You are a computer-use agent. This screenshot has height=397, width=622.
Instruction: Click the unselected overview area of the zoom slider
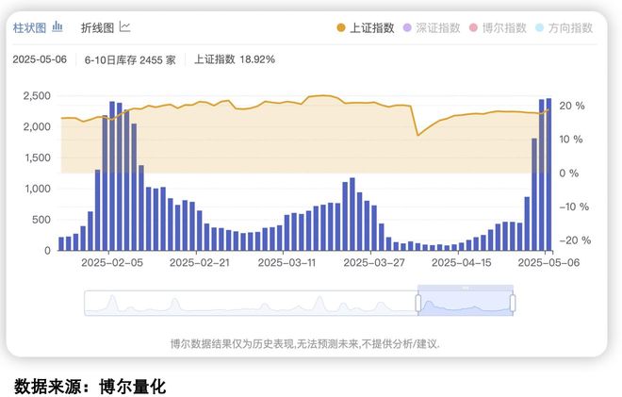click(251, 304)
